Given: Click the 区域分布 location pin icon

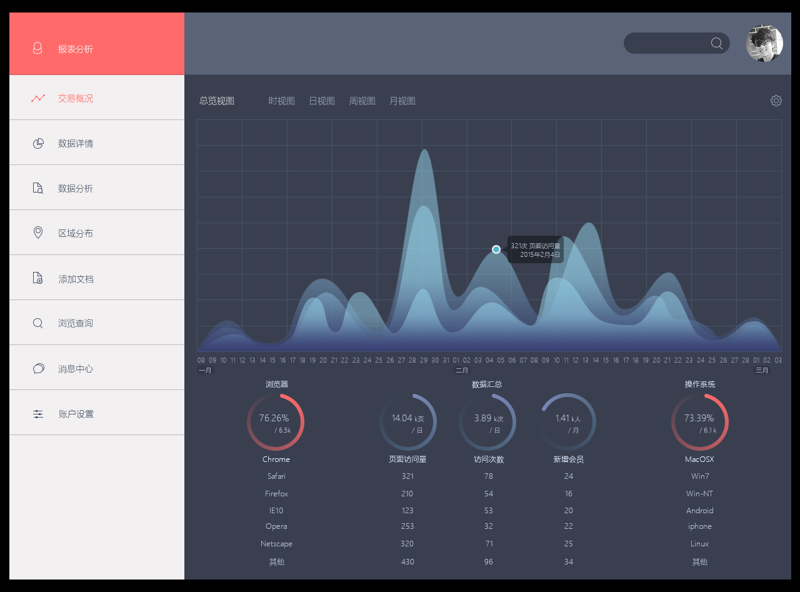Looking at the screenshot, I should coord(38,233).
